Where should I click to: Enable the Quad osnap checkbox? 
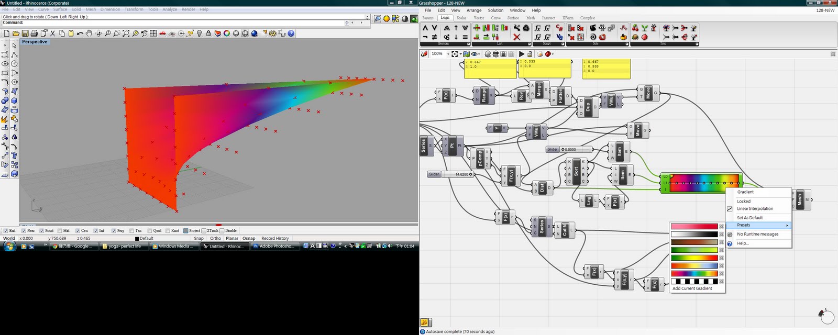pyautogui.click(x=150, y=231)
